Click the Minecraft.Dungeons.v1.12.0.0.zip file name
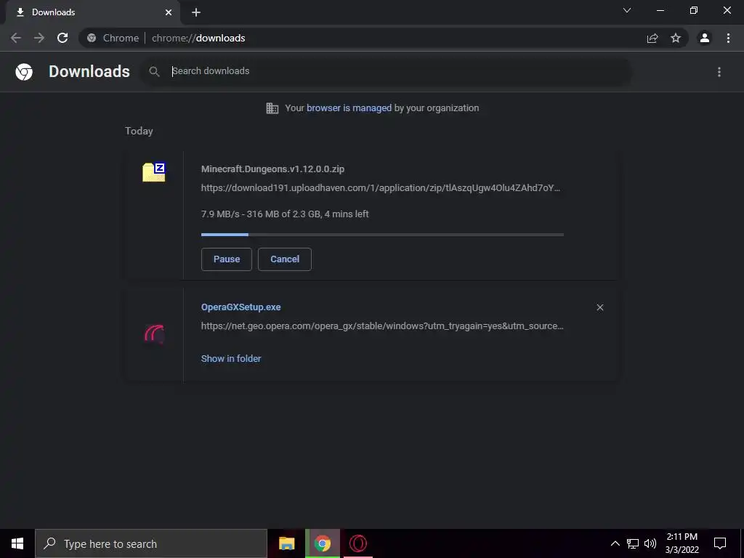Screen dimensions: 744x558 tap(273, 169)
